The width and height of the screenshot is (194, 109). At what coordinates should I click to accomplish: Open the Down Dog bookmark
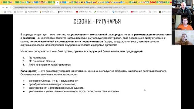[x=121, y=12]
